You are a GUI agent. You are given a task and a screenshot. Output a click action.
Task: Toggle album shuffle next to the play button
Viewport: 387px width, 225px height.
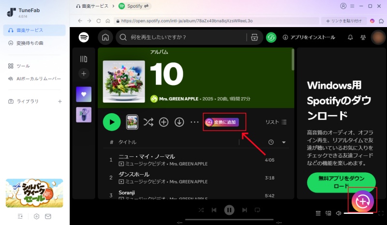[x=149, y=122]
